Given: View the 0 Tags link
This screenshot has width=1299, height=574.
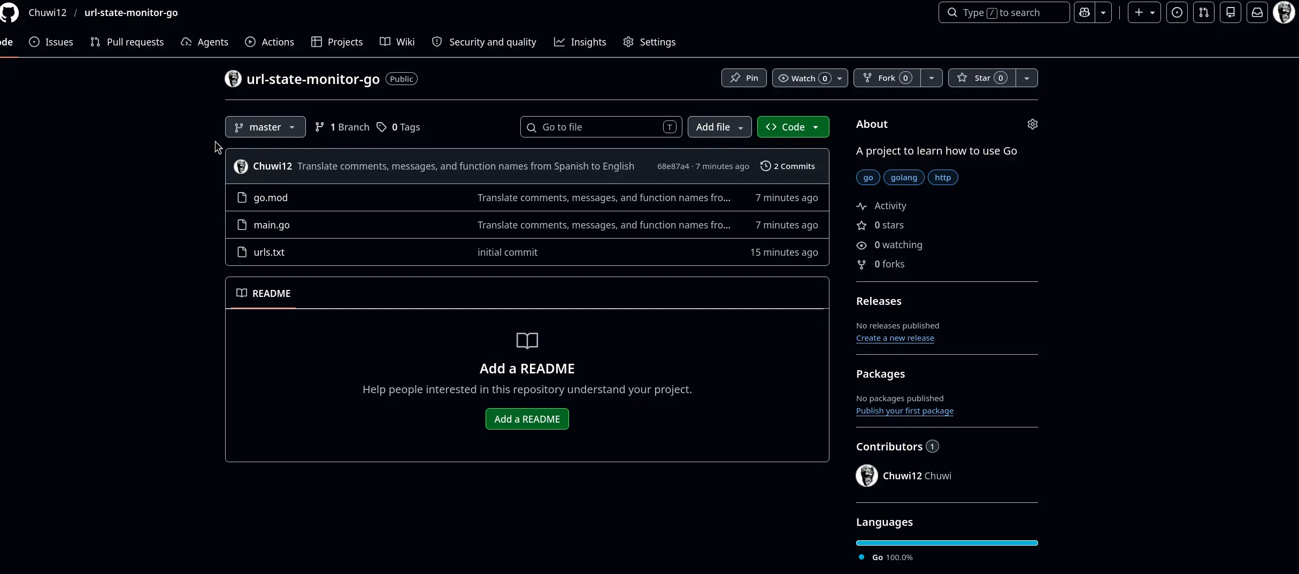Looking at the screenshot, I should [x=398, y=127].
